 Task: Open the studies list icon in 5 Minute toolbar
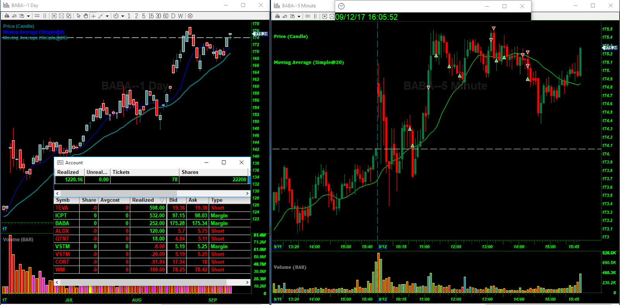tap(292, 16)
